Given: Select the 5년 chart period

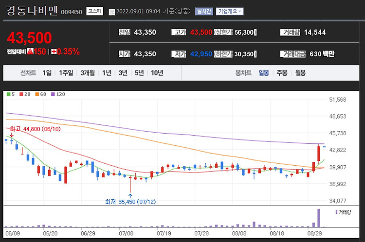Looking at the screenshot, I should click(x=139, y=73).
